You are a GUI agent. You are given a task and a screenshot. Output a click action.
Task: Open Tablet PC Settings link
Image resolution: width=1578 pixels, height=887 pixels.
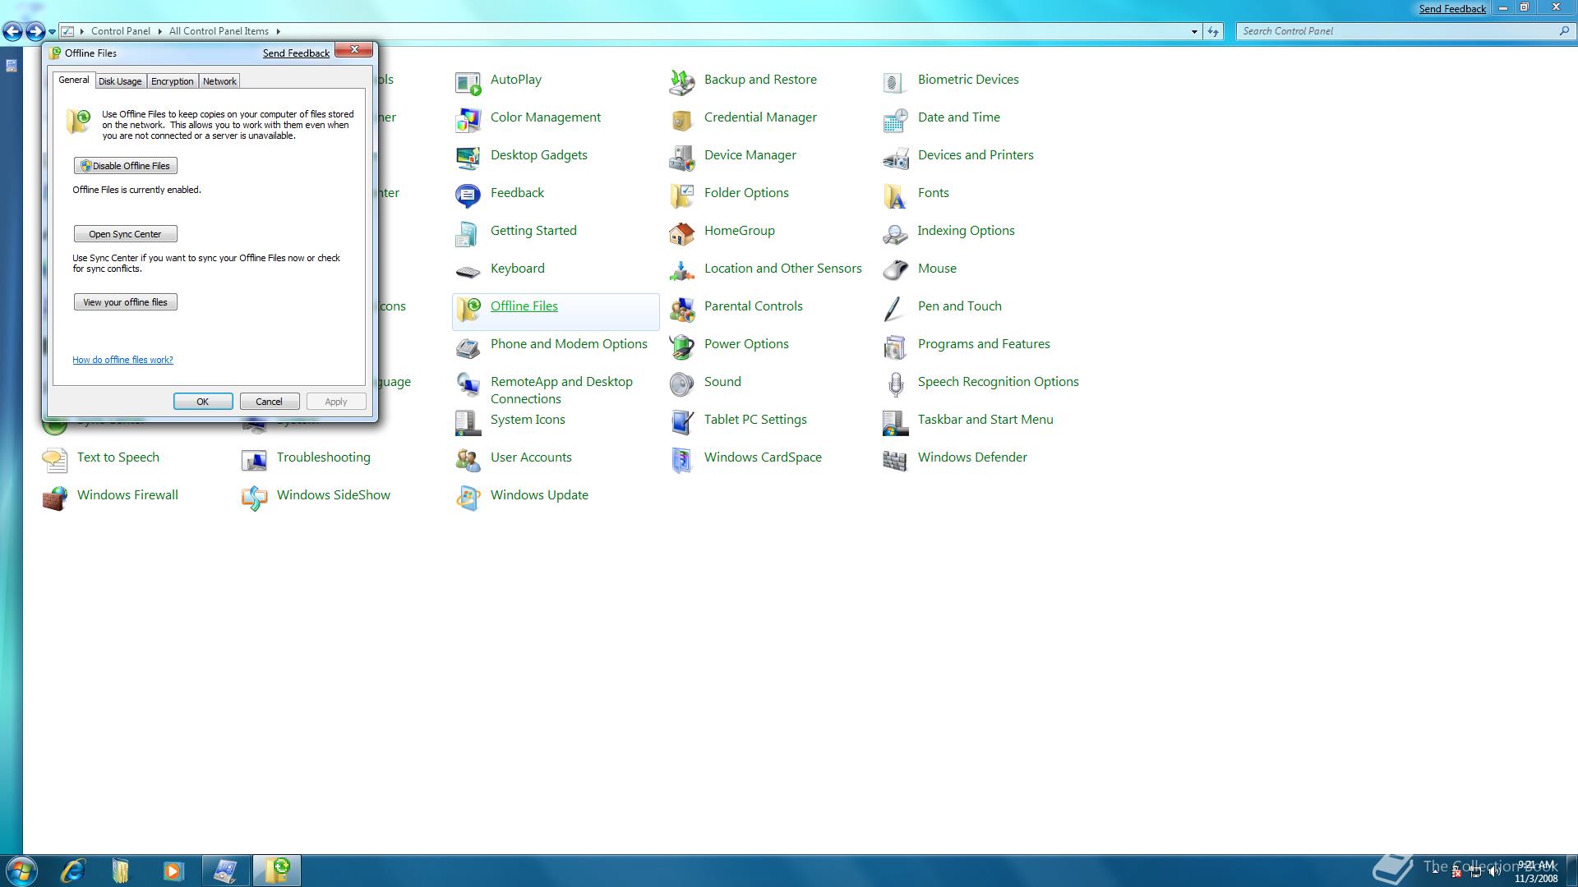tap(755, 420)
